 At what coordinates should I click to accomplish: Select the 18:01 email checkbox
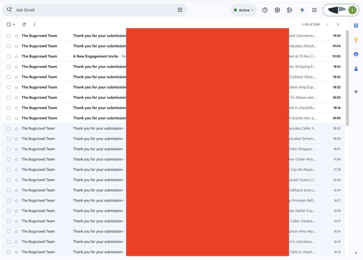(x=9, y=149)
